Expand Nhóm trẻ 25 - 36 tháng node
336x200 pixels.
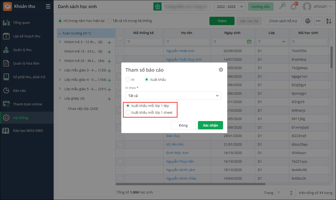(60, 61)
